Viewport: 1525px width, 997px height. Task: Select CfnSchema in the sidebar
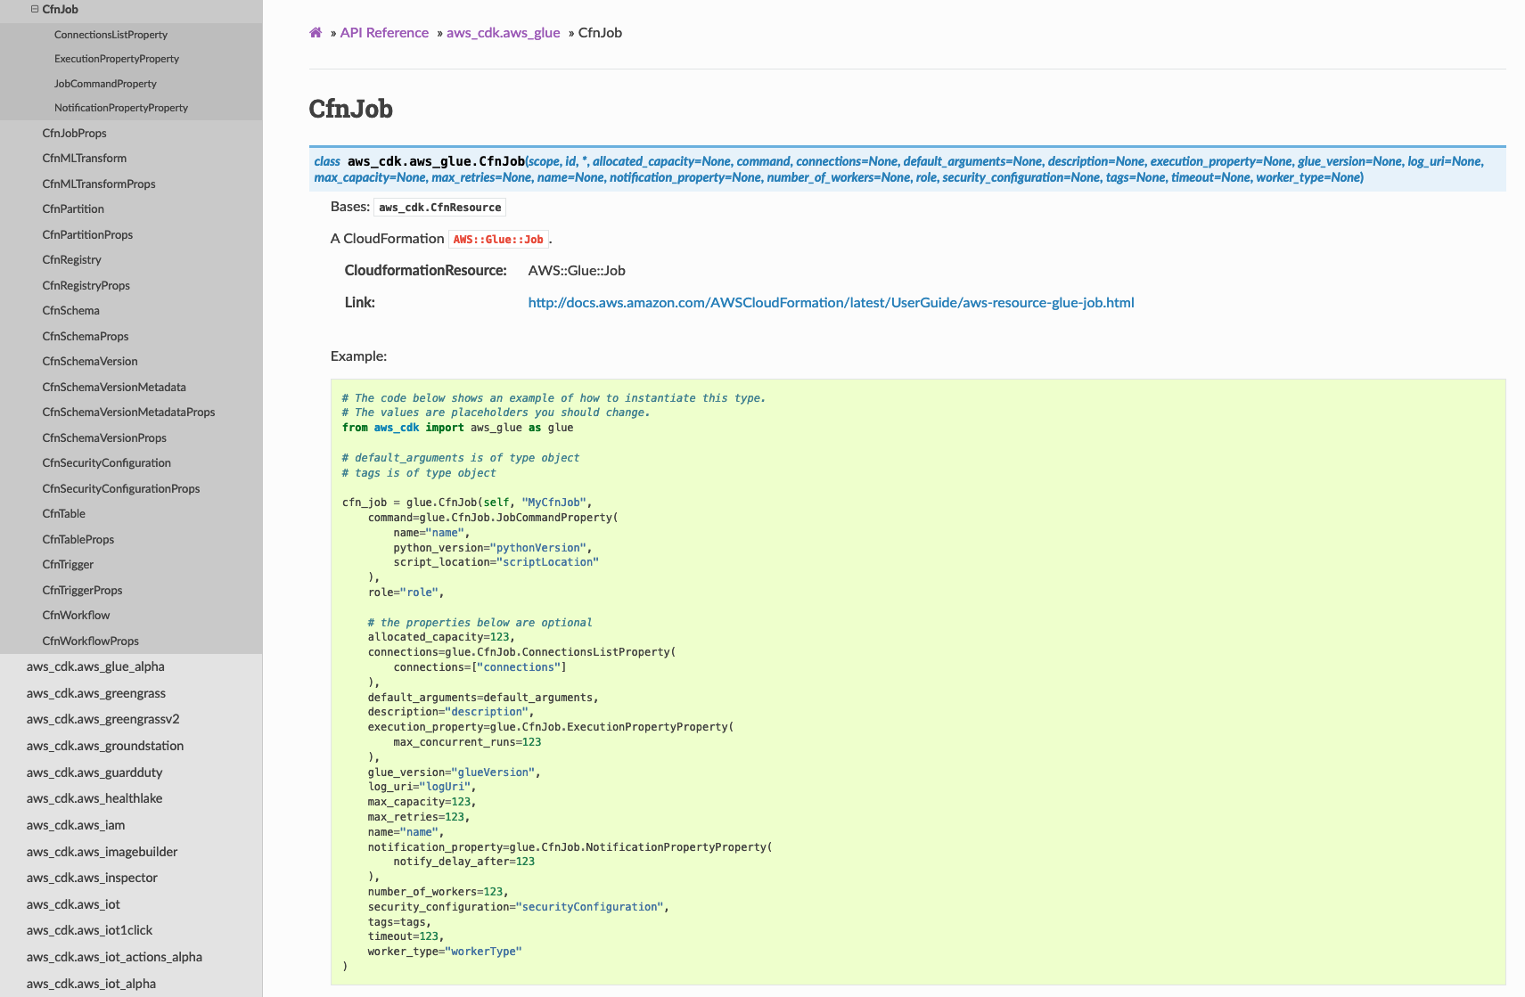[x=71, y=310]
